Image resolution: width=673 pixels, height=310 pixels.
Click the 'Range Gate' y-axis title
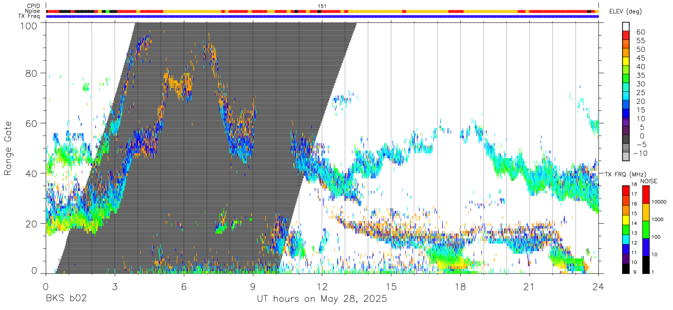click(x=8, y=148)
